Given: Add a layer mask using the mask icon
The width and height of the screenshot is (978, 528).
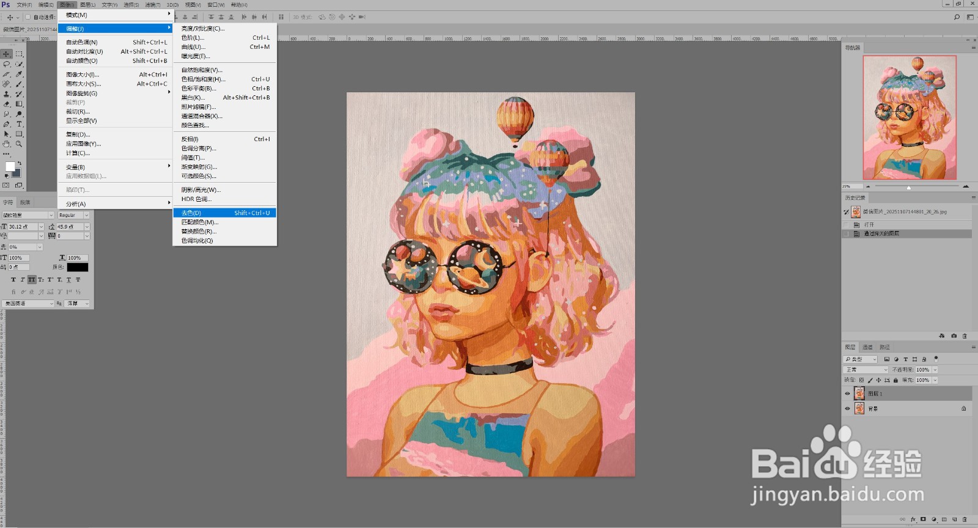Looking at the screenshot, I should (923, 519).
